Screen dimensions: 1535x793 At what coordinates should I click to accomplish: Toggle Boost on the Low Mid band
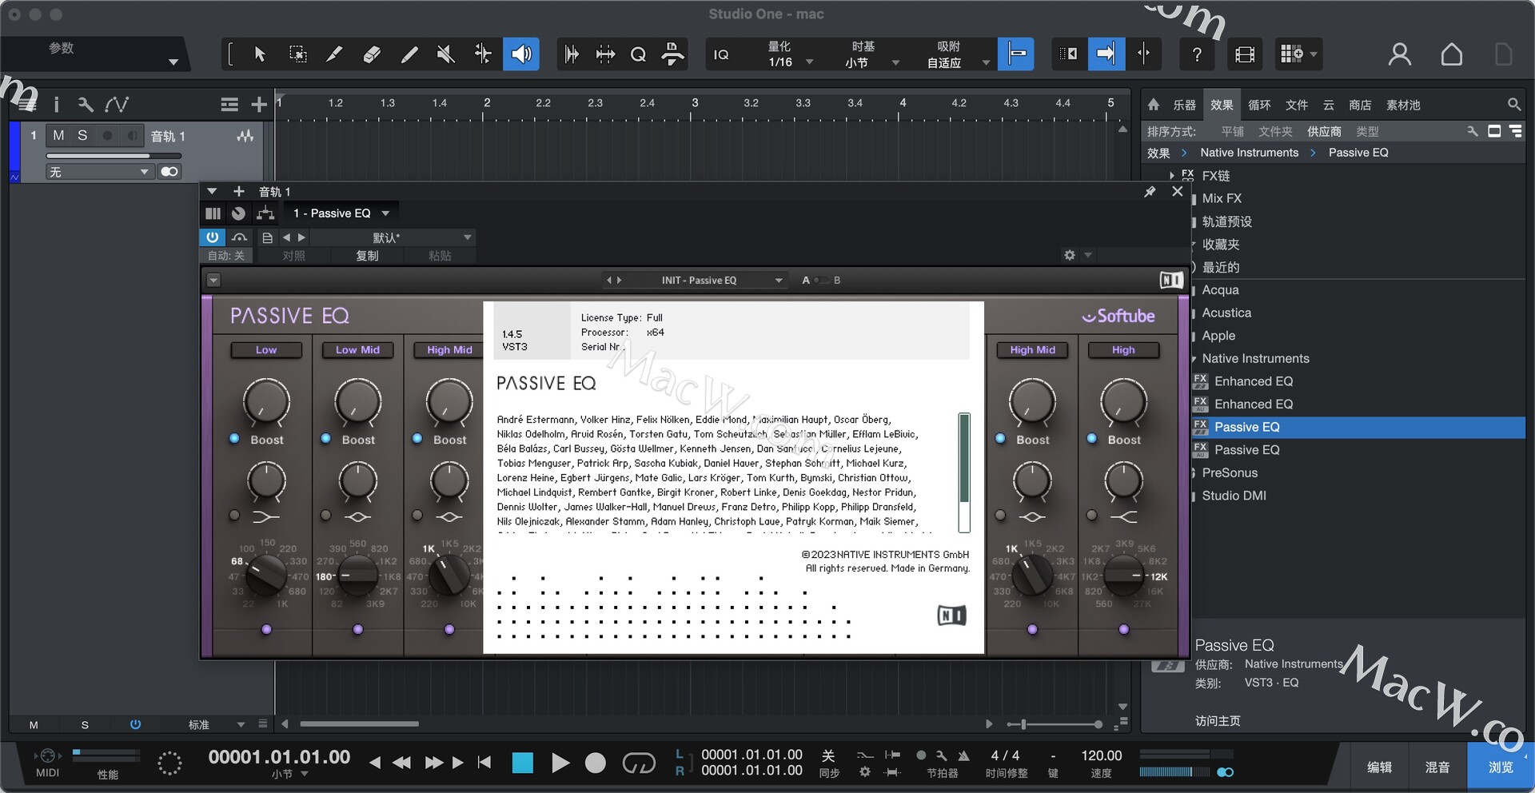(x=326, y=439)
